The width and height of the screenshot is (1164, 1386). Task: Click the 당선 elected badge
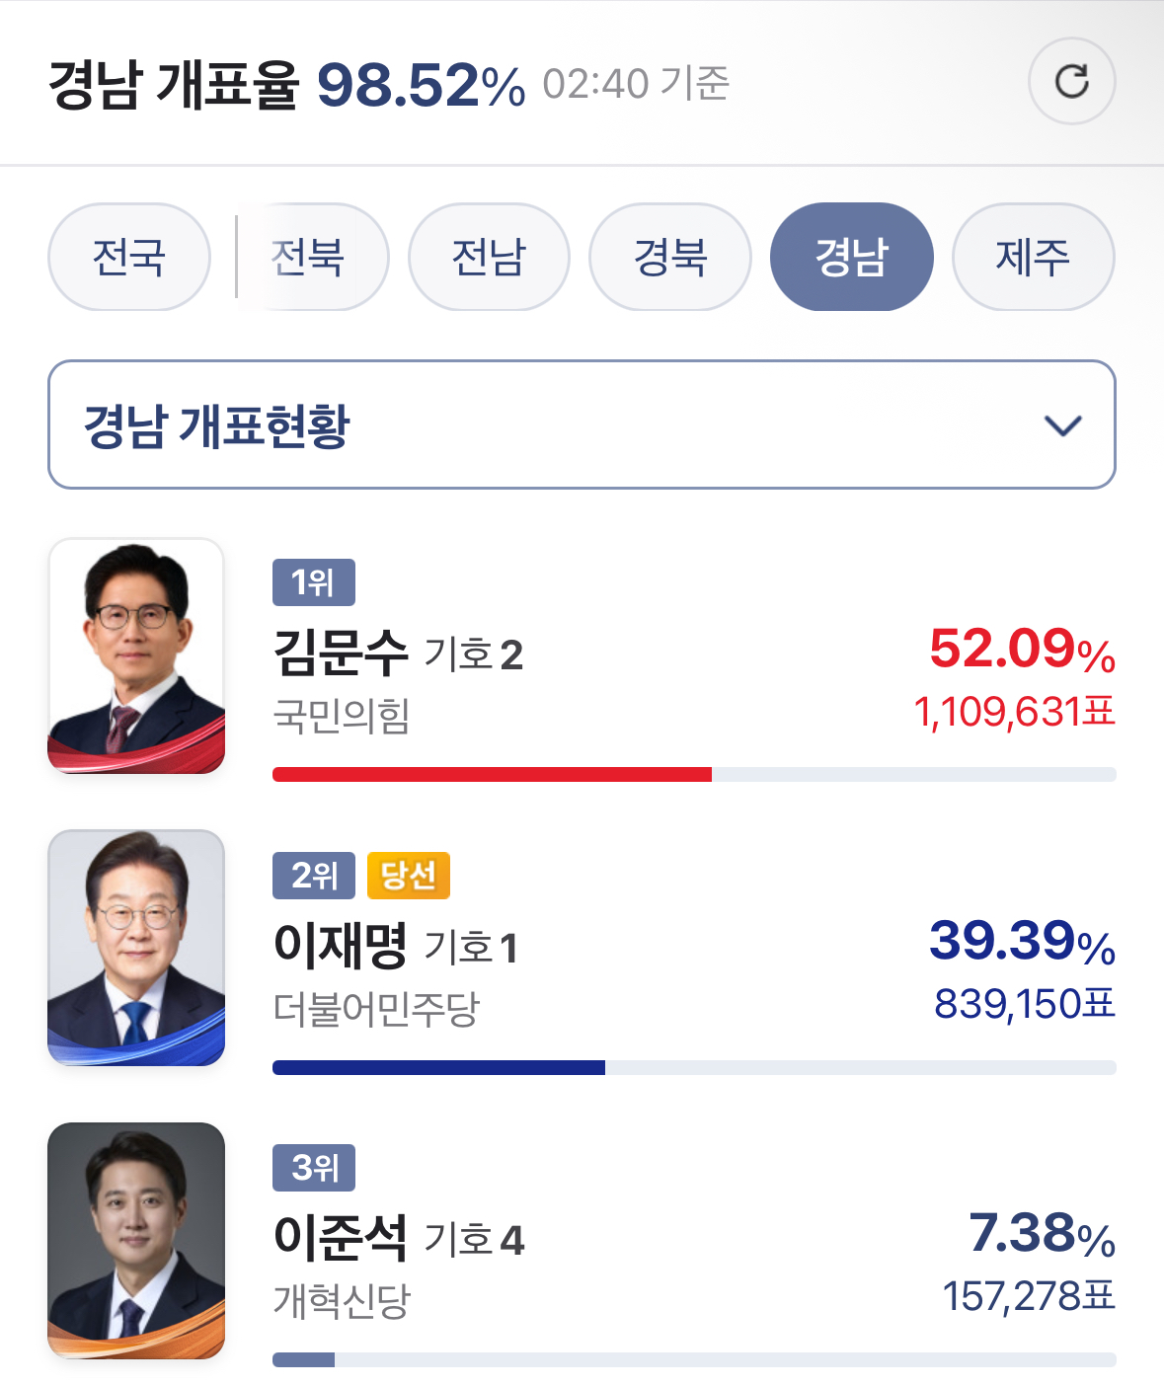tap(409, 876)
